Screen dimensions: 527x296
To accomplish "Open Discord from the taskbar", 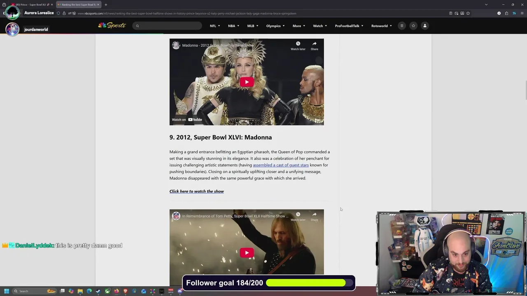I will coord(180,291).
